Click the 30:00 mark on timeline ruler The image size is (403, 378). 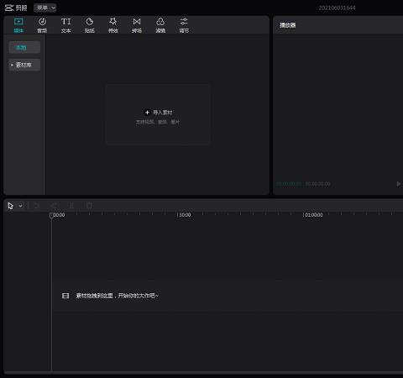[x=185, y=215]
